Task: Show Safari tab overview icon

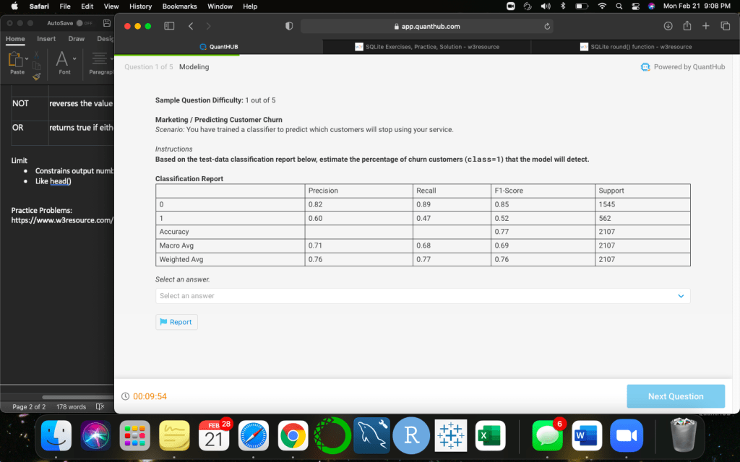Action: coord(725,26)
